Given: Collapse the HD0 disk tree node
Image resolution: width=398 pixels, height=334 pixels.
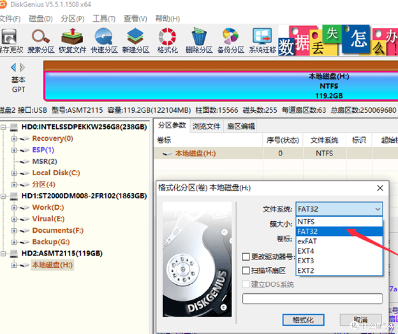Looking at the screenshot, I should pyautogui.click(x=3, y=127).
